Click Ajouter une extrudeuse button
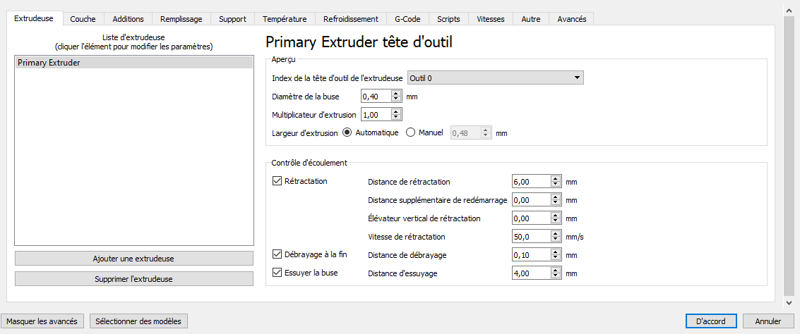This screenshot has width=800, height=334. pyautogui.click(x=133, y=258)
